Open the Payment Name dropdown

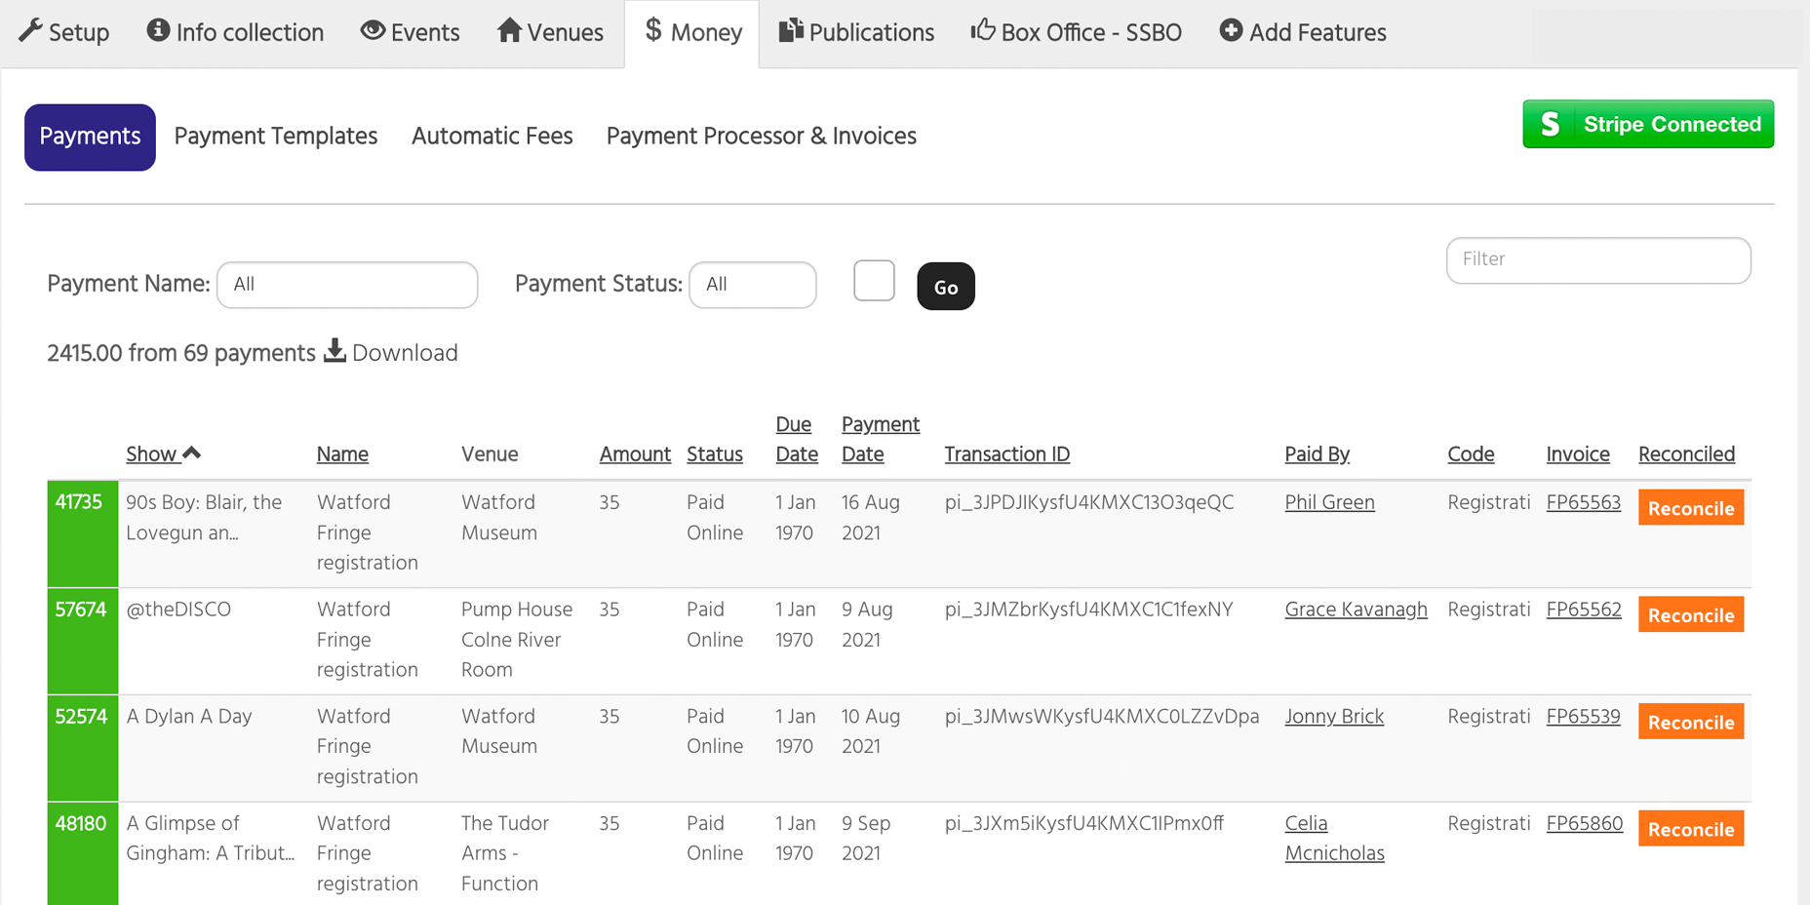[347, 285]
